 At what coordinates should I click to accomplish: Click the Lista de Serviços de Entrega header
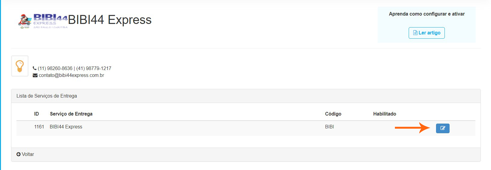pyautogui.click(x=47, y=96)
